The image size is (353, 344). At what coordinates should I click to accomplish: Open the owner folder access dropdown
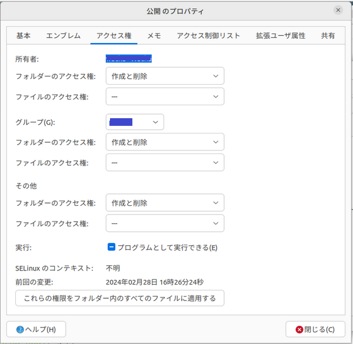[165, 76]
